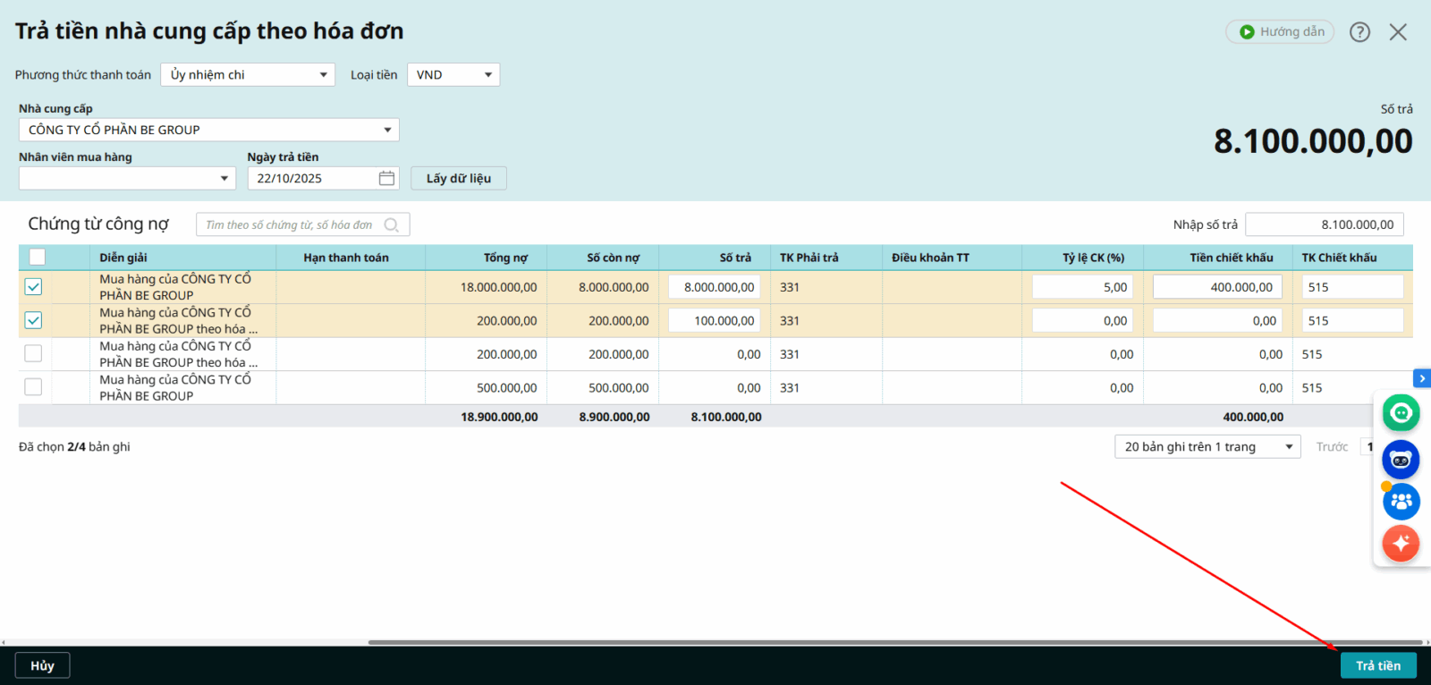Click the search magnifier in voucher search

pos(391,224)
